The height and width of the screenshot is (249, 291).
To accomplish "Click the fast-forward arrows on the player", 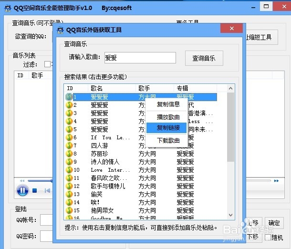I will click(276, 181).
